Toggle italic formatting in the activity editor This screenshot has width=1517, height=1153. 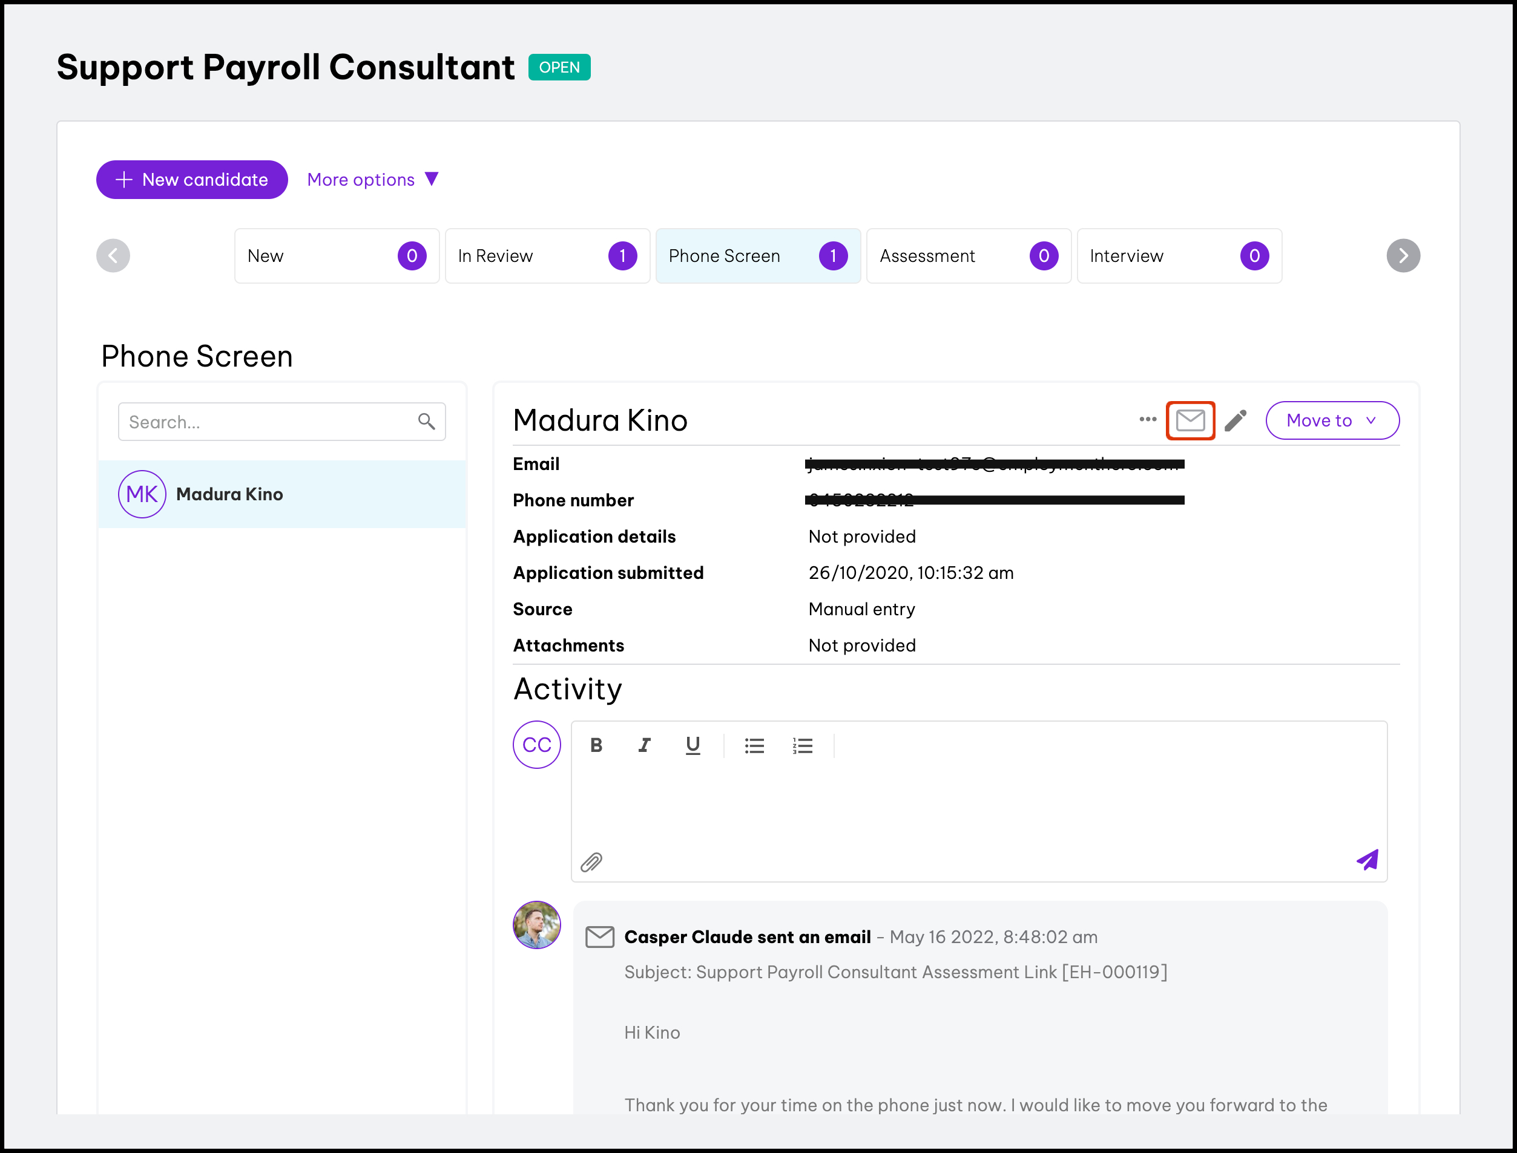coord(644,745)
